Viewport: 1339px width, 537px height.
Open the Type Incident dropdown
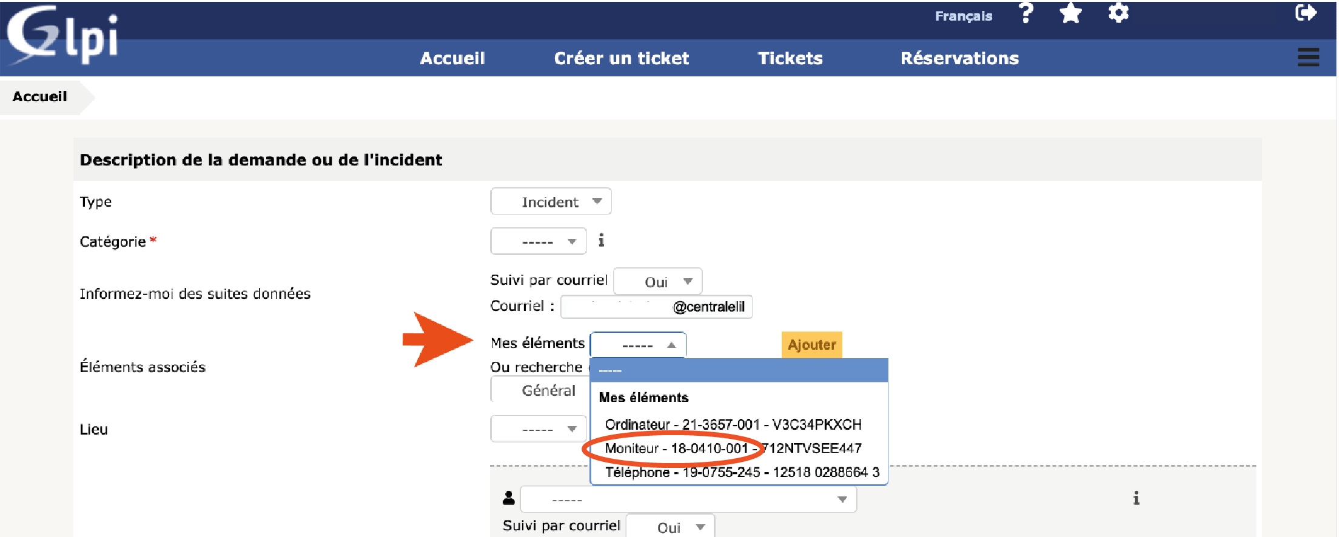[551, 202]
